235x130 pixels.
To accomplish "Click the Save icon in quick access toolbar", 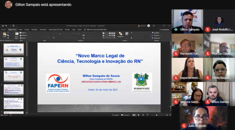I will (3, 26).
